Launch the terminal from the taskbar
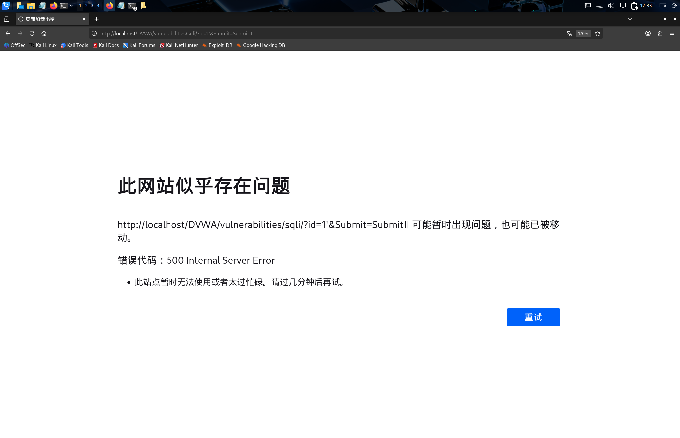Image resolution: width=680 pixels, height=438 pixels. pyautogui.click(x=63, y=5)
